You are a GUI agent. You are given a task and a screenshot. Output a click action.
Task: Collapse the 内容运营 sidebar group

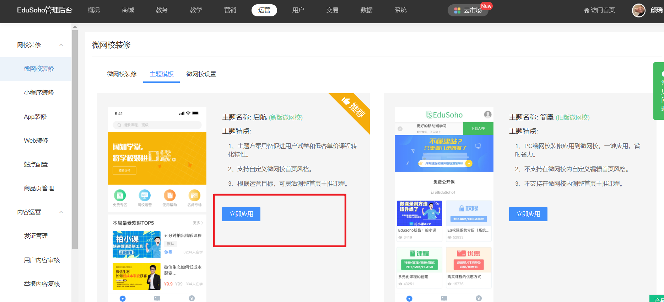pos(61,212)
